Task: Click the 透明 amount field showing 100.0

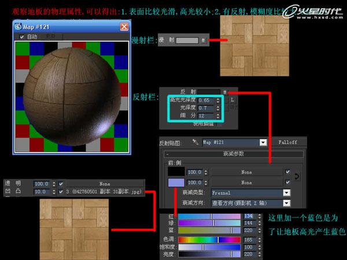Action: click(42, 184)
